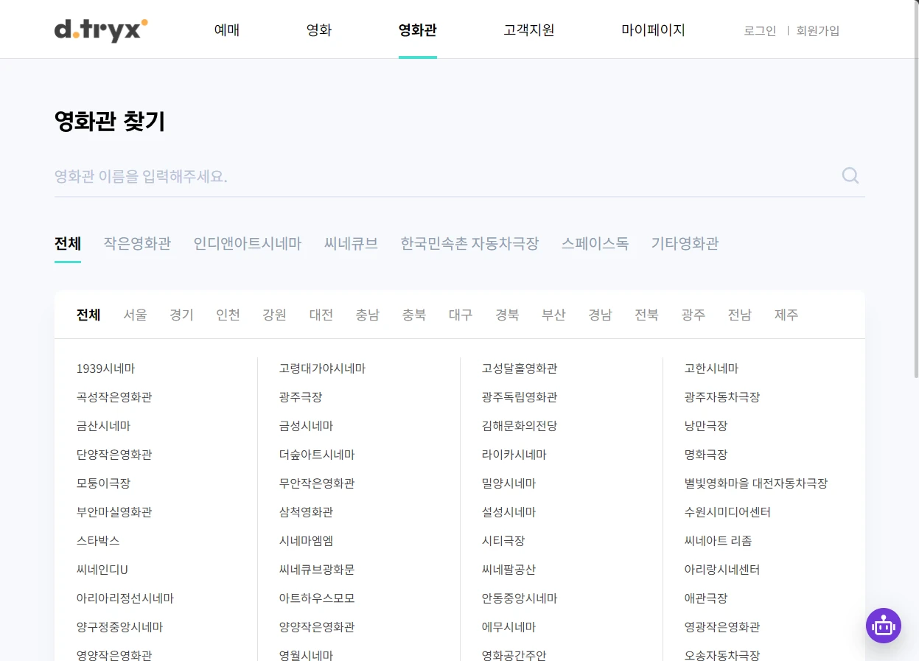Image resolution: width=919 pixels, height=661 pixels.
Task: Open the 영화 menu
Action: (319, 30)
